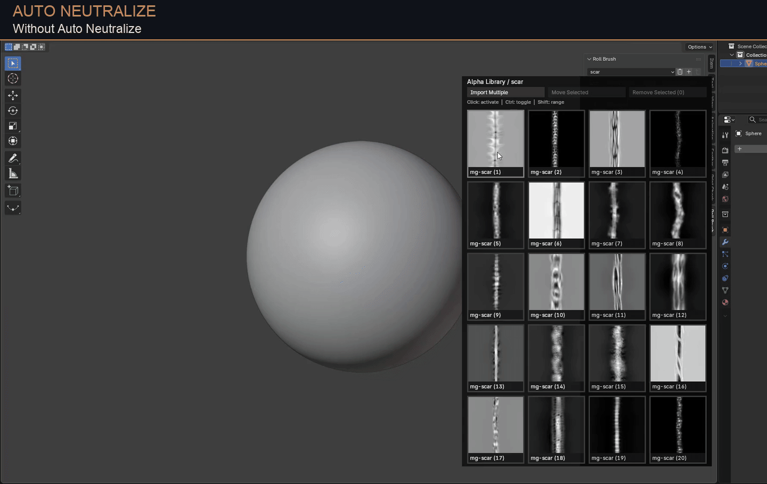Viewport: 767px width, 484px height.
Task: Click the Move Selected button
Action: pyautogui.click(x=586, y=93)
